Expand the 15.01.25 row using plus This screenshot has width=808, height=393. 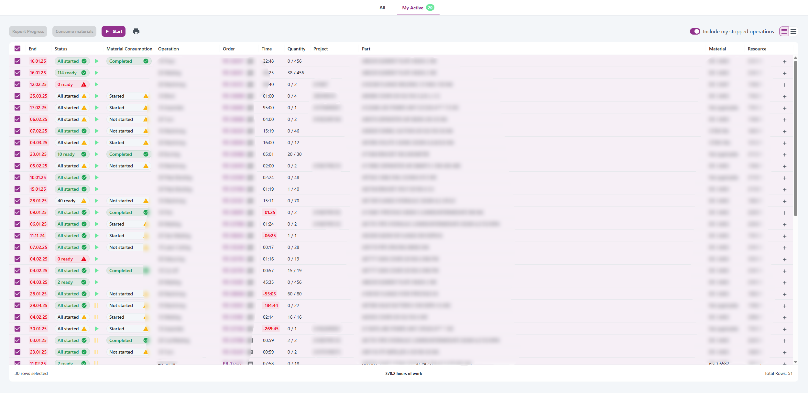coord(784,189)
